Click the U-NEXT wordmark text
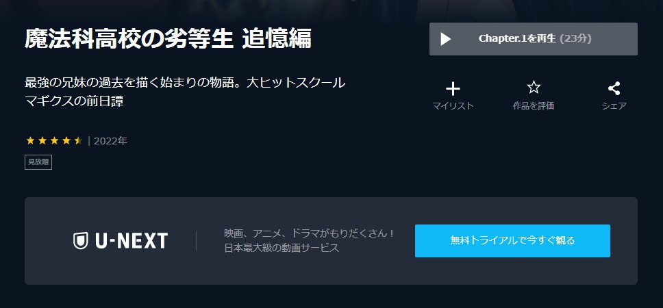This screenshot has height=308, width=663. click(131, 241)
